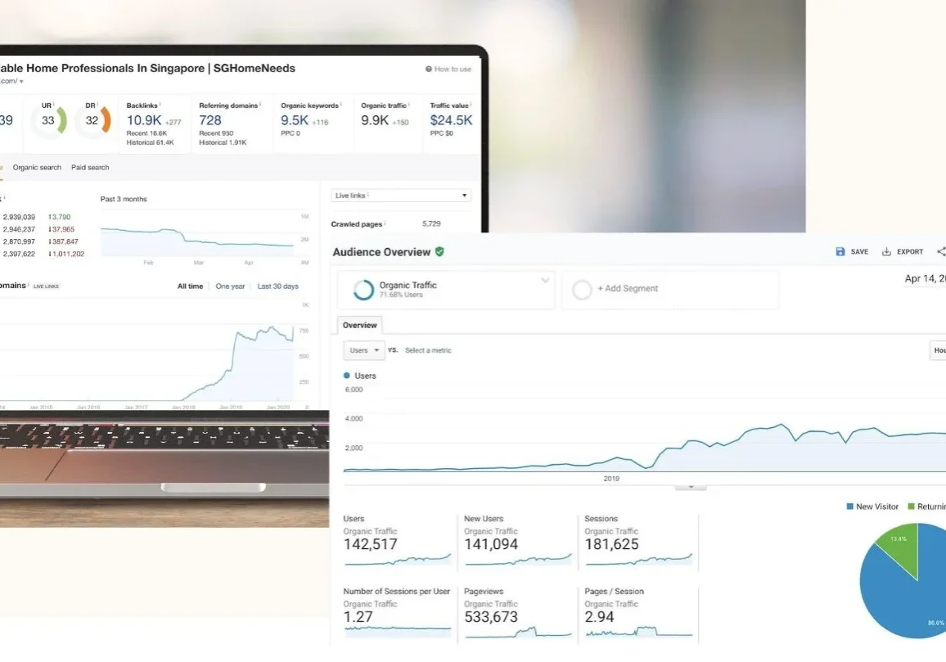This screenshot has width=946, height=662.
Task: Click the share icon beside Export
Action: click(940, 252)
